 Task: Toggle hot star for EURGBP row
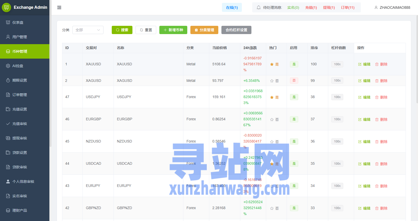[x=272, y=120]
